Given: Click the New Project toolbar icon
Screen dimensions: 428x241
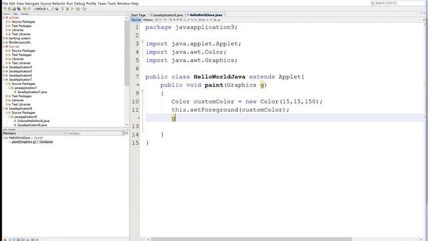Looking at the screenshot, I should coord(9,9).
